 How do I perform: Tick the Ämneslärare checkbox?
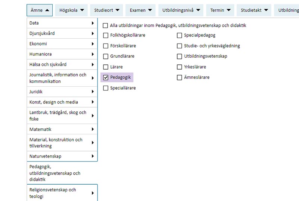[180, 77]
